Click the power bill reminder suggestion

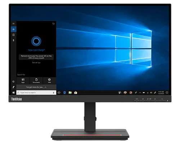[x=36, y=57]
